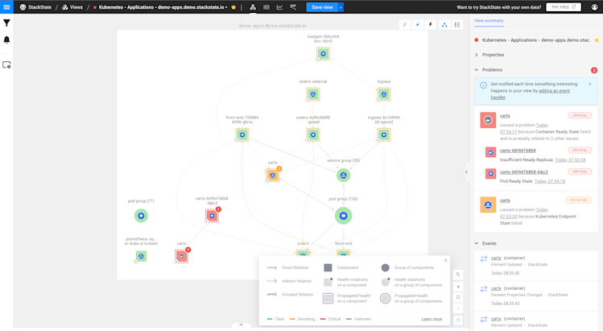Open the Save view dropdown arrow

[341, 7]
